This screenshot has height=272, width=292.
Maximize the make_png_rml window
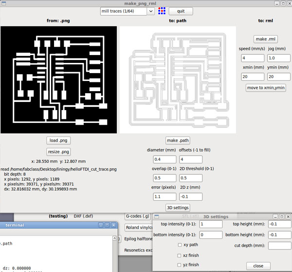pyautogui.click(x=283, y=3)
